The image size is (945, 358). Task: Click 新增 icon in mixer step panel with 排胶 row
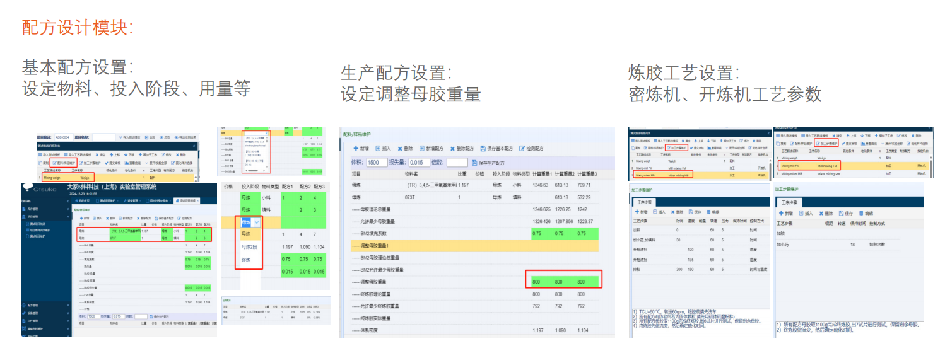click(637, 212)
